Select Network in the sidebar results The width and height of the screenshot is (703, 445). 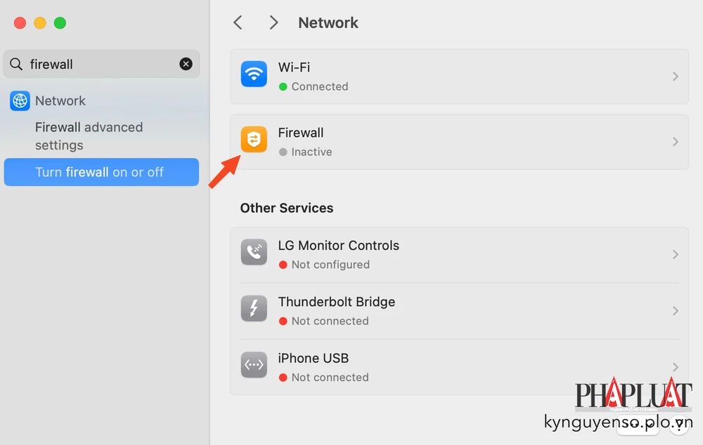(60, 100)
